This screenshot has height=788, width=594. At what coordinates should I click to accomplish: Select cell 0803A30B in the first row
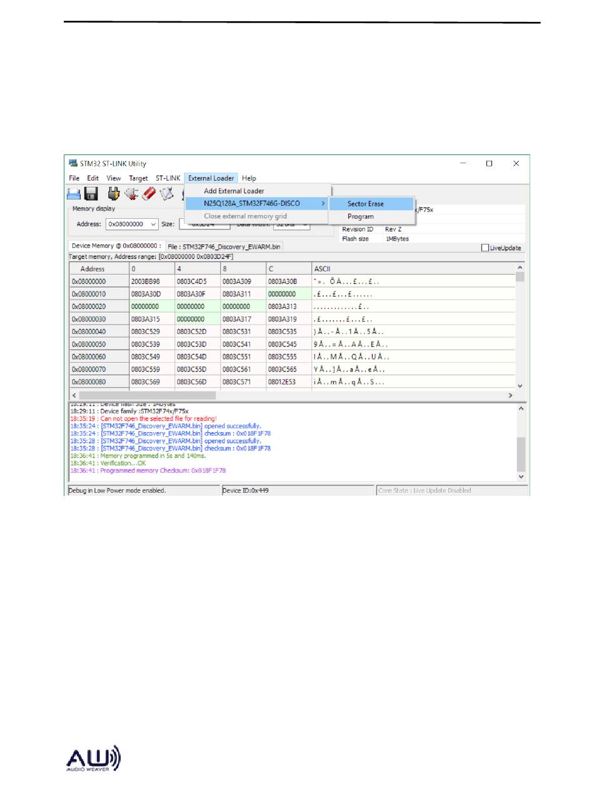[288, 281]
